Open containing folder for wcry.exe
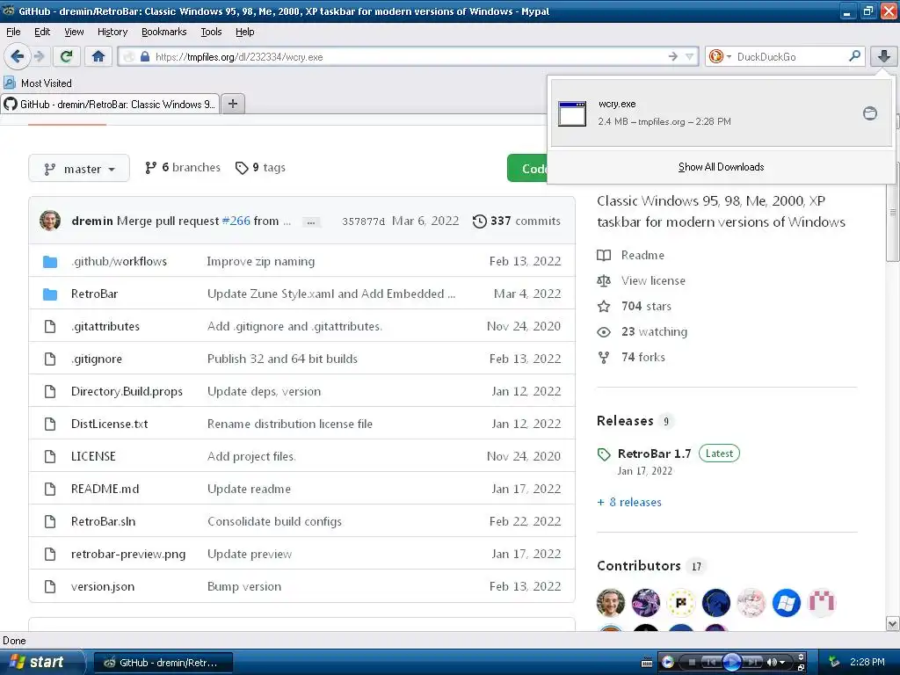This screenshot has height=675, width=900. click(x=870, y=113)
